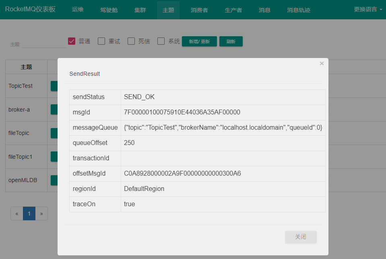Go to the 生产者 producer section

coord(233,10)
